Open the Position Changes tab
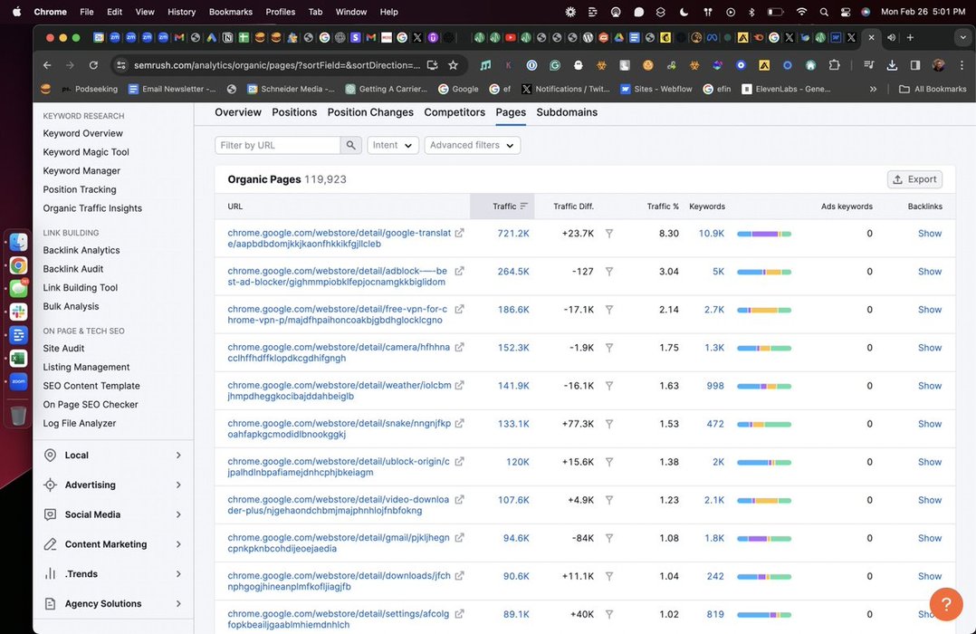 (370, 112)
